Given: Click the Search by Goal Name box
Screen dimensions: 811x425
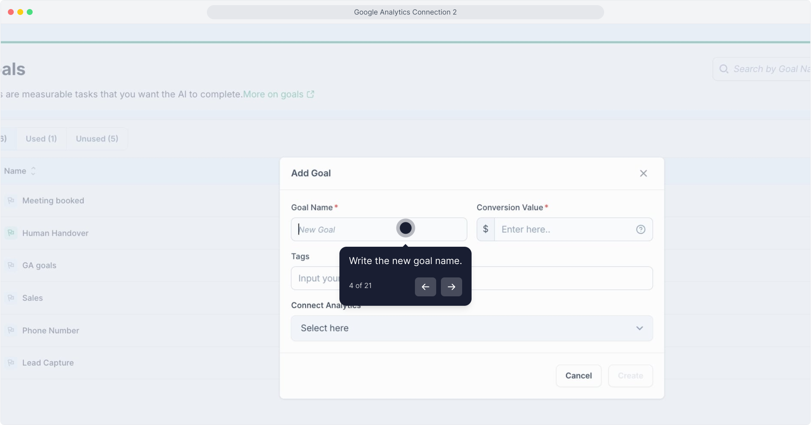Looking at the screenshot, I should [x=767, y=69].
